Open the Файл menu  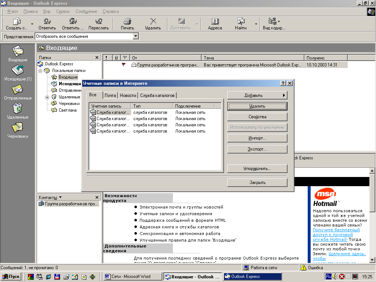tap(12, 11)
